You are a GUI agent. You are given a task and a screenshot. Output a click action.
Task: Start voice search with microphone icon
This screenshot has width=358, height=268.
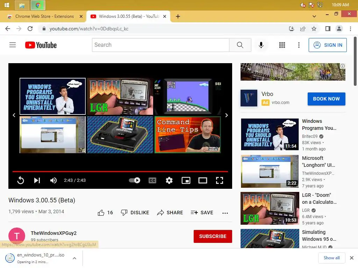pyautogui.click(x=261, y=45)
